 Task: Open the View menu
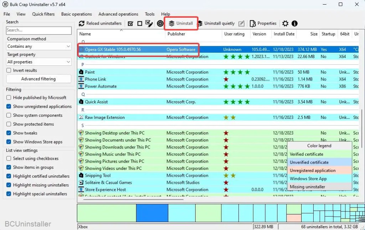tap(21, 14)
